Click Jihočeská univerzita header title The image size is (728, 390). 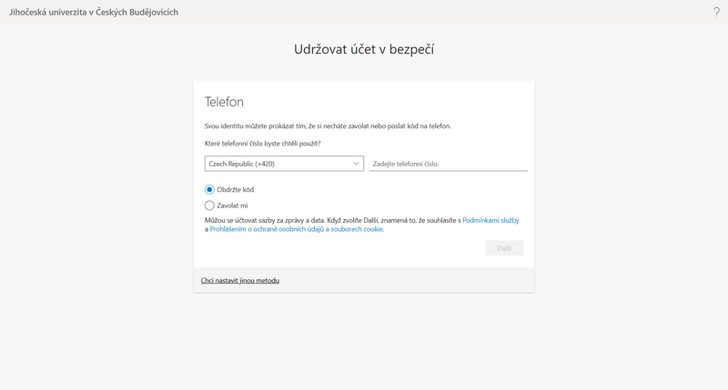pyautogui.click(x=94, y=12)
